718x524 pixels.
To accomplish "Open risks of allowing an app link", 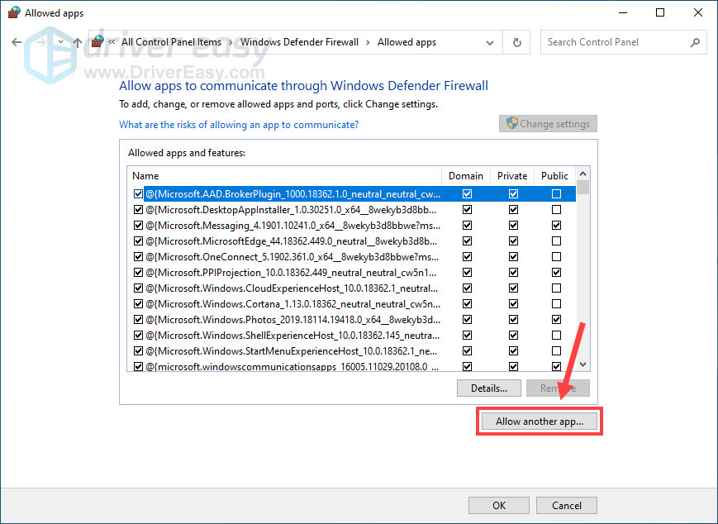I will pyautogui.click(x=239, y=125).
